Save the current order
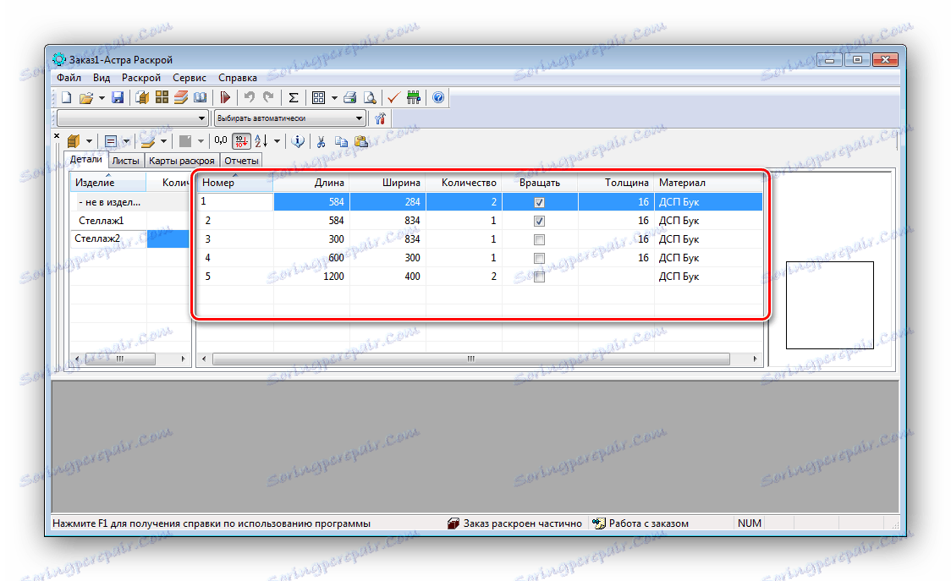The image size is (951, 581). click(x=118, y=97)
